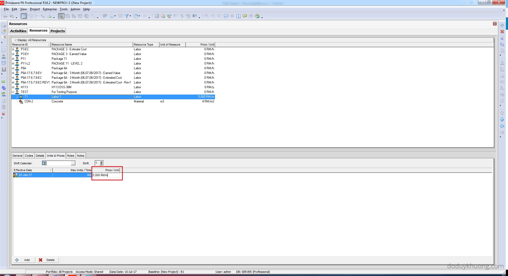
Task: Click the blue down arrow Move Down icon
Action: point(502,120)
